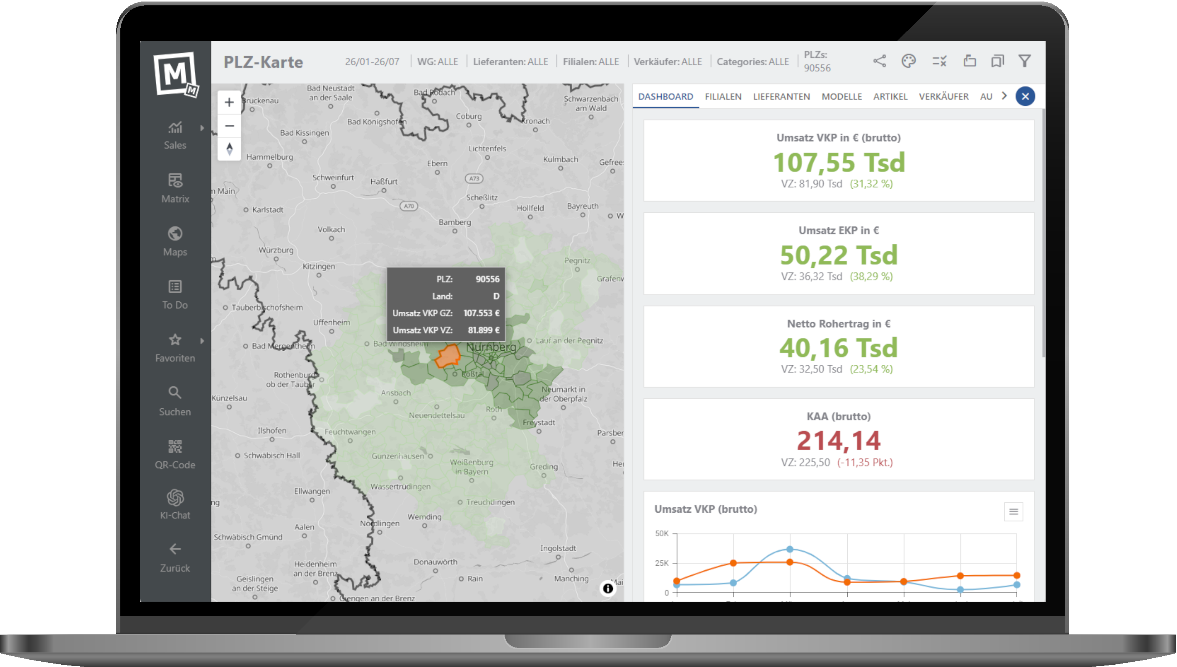The width and height of the screenshot is (1177, 667).
Task: Open the To Do list icon
Action: (x=175, y=287)
